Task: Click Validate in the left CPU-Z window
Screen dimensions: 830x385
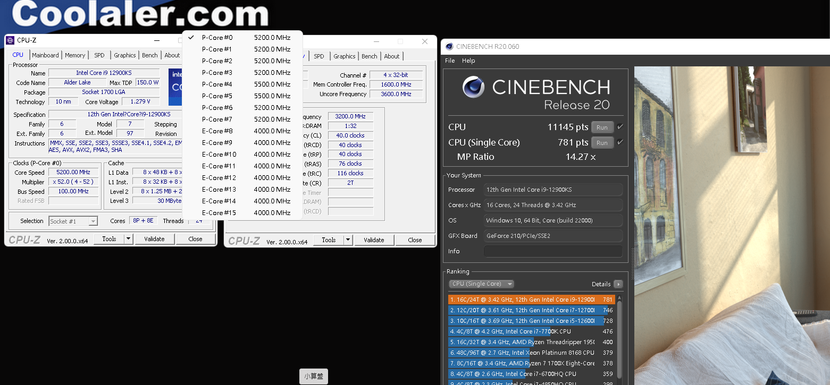Action: pyautogui.click(x=154, y=239)
